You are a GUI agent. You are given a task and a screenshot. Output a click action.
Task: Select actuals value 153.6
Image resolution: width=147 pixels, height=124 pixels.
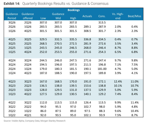(87, 86)
